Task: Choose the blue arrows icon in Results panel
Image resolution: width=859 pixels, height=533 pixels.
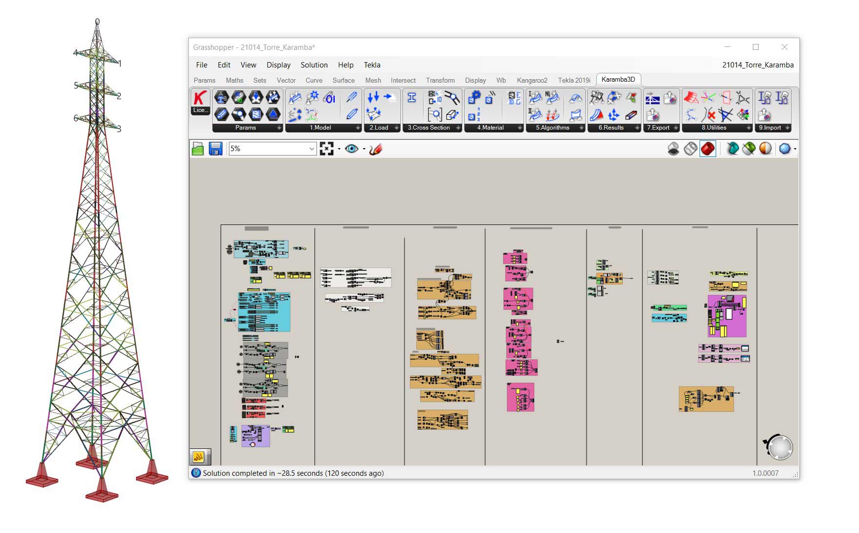Action: [614, 114]
